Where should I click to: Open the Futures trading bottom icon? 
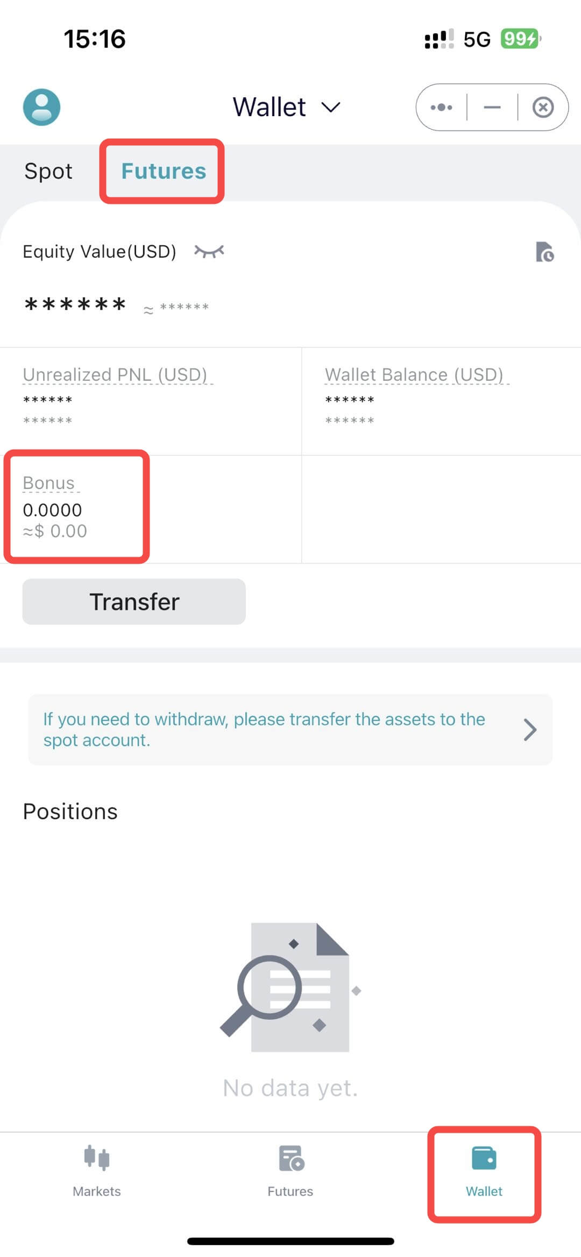tap(290, 1157)
